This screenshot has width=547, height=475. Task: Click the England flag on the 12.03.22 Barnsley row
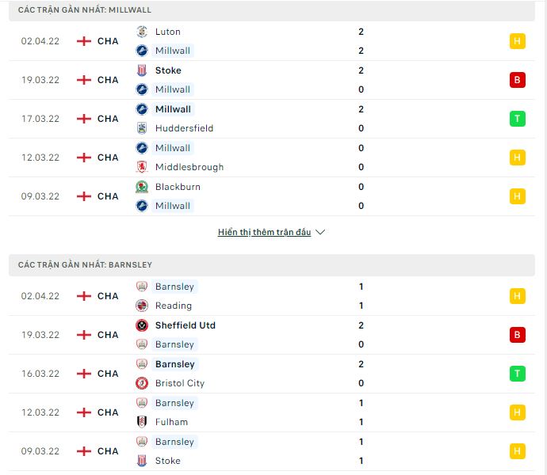tap(84, 412)
